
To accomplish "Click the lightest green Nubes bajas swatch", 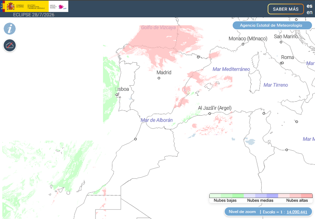I will point(215,196).
